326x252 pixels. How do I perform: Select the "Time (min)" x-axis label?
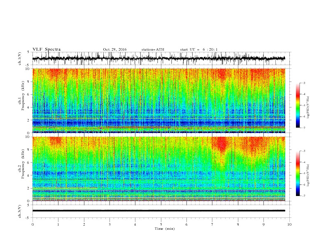point(165,229)
